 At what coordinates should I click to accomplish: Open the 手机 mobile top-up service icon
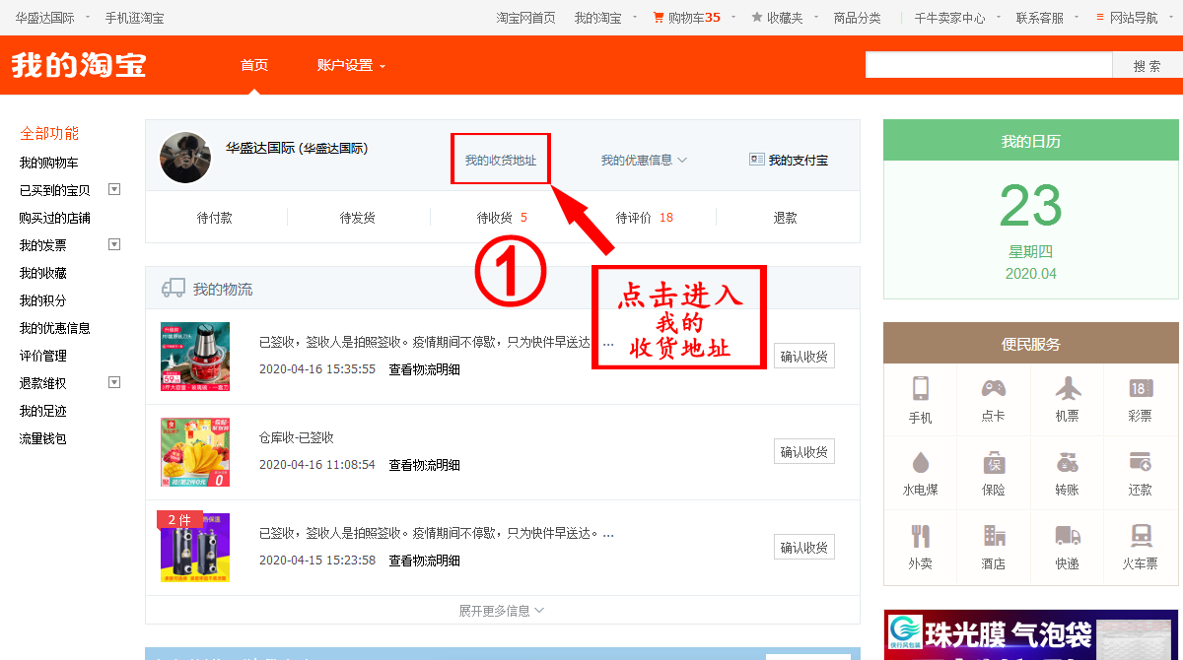[x=920, y=388]
